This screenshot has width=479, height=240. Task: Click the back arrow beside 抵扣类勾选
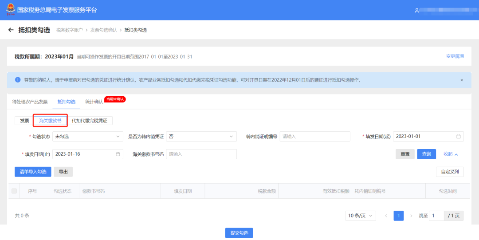coord(11,30)
